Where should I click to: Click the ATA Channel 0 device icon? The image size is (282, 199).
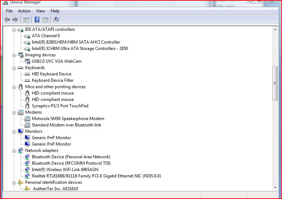click(27, 36)
